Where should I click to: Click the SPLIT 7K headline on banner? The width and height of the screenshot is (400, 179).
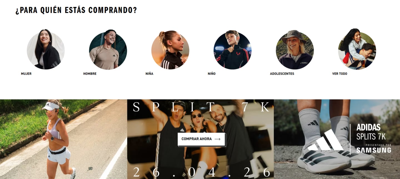pos(201,107)
